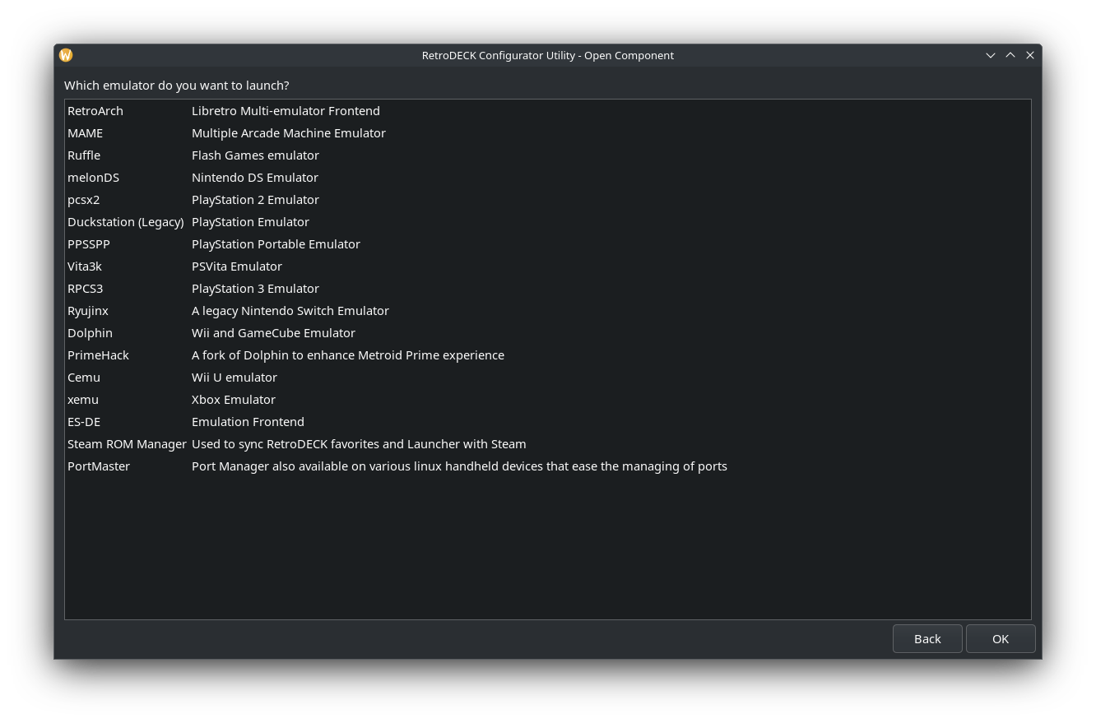Pick the PrimeHack list entry
1096x723 pixels.
tap(99, 355)
